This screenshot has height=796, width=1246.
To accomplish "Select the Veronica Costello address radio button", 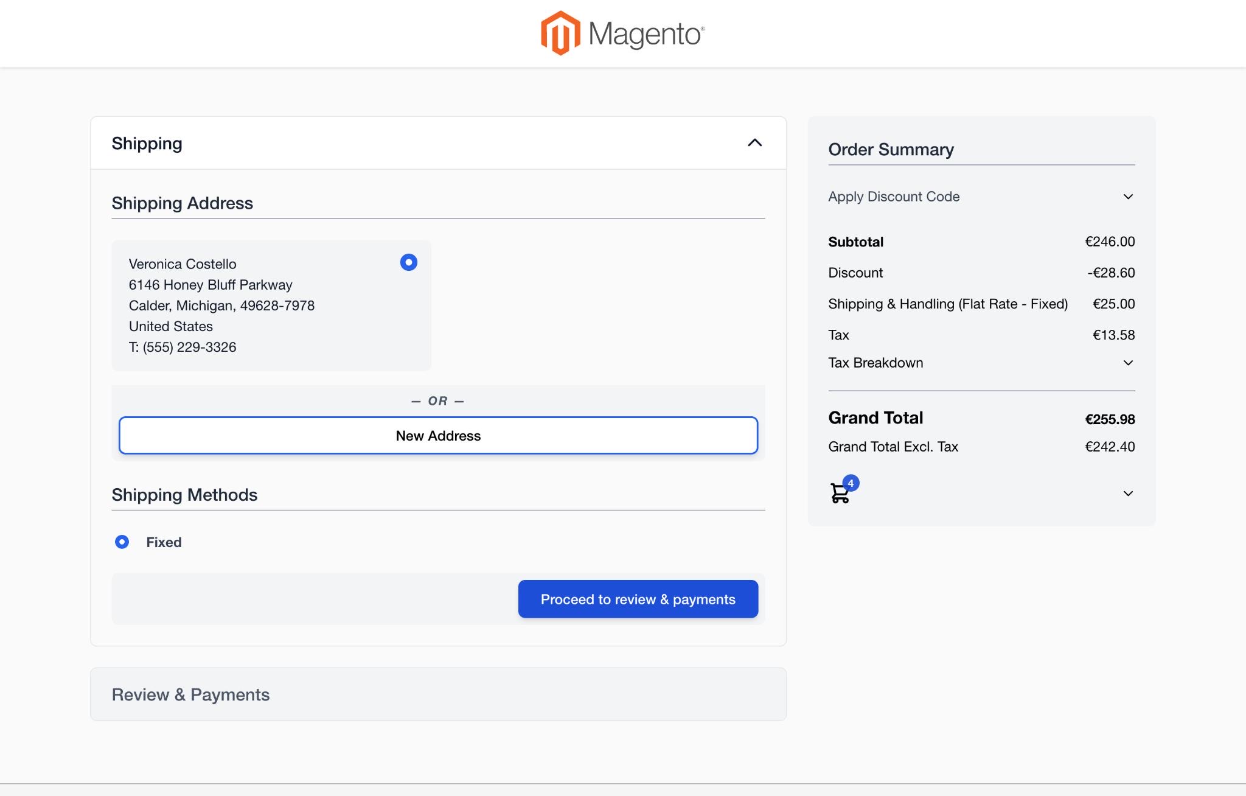I will (408, 263).
